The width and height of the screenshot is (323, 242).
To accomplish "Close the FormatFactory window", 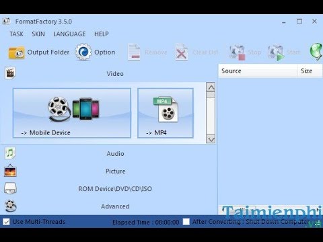I will (314, 22).
